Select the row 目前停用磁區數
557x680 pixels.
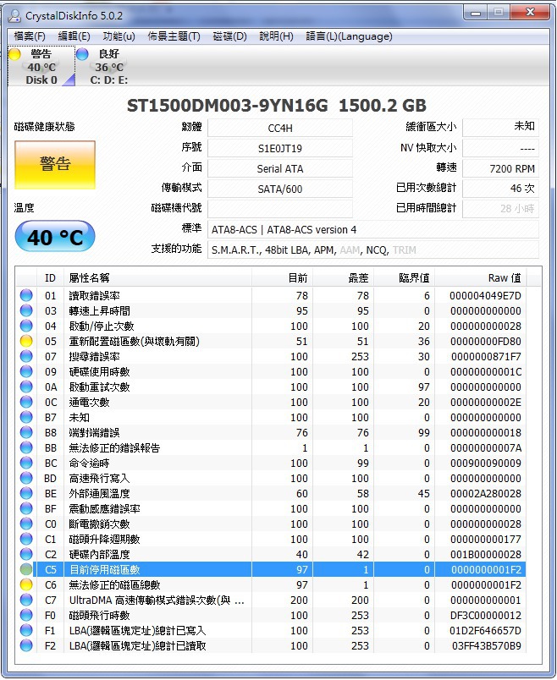pyautogui.click(x=272, y=569)
